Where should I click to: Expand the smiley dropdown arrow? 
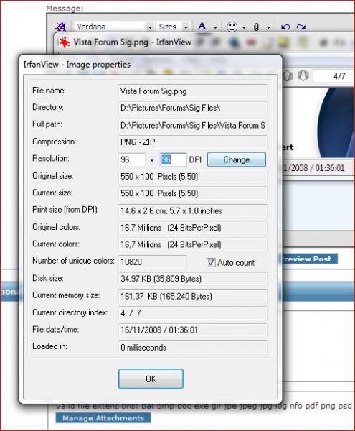(244, 27)
